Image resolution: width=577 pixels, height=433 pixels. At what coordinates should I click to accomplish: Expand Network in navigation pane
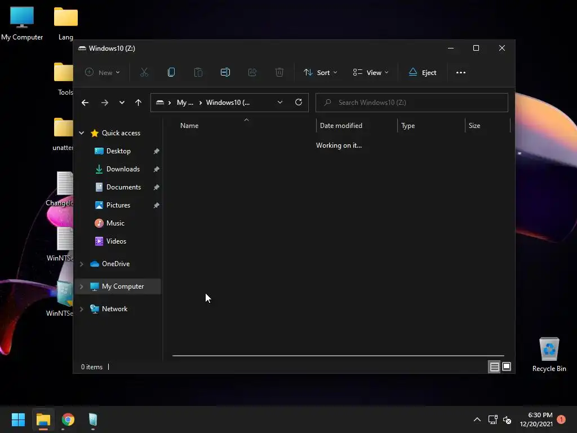coord(81,309)
